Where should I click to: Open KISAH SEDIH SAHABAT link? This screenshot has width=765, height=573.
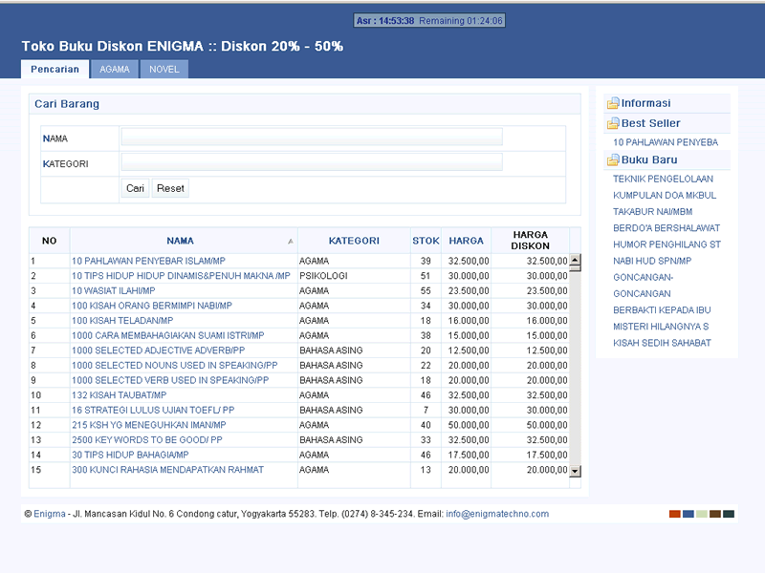pyautogui.click(x=662, y=343)
